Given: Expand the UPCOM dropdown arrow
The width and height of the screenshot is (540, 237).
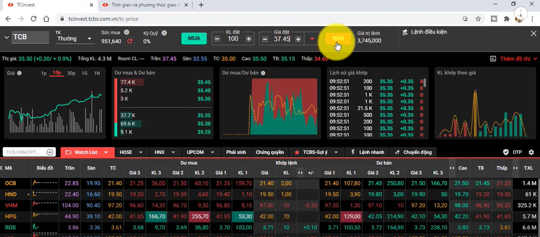Looking at the screenshot, I should point(212,152).
